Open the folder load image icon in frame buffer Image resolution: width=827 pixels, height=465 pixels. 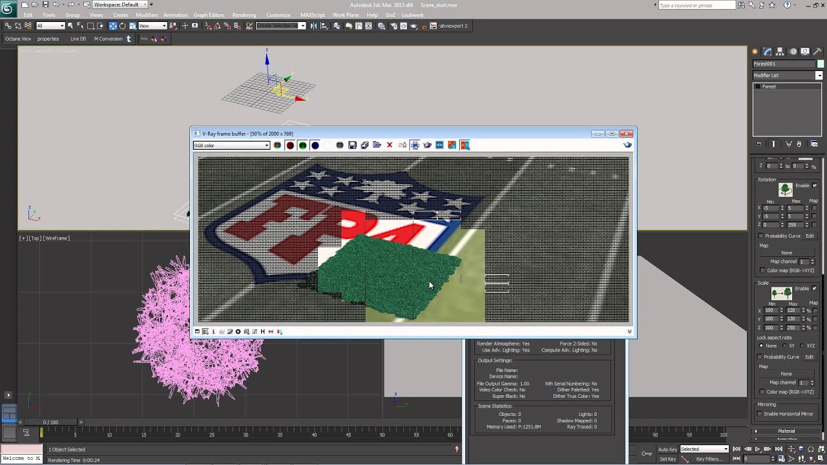click(x=377, y=145)
